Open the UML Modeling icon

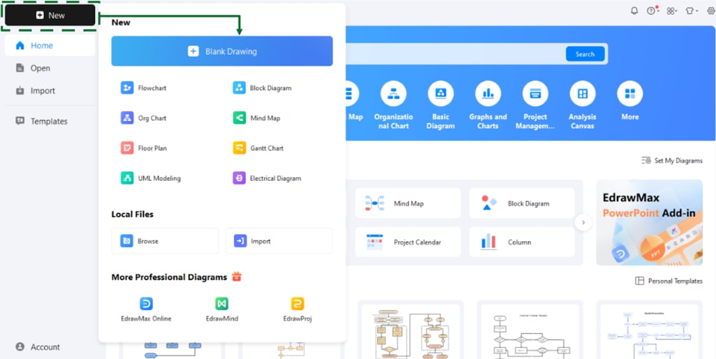coord(127,178)
